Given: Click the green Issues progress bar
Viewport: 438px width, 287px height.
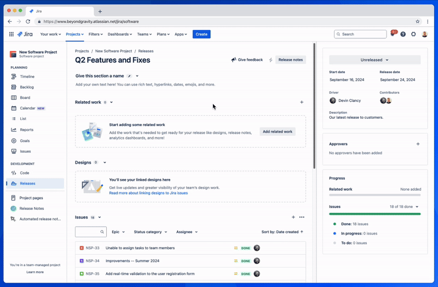Looking at the screenshot, I should (x=374, y=214).
